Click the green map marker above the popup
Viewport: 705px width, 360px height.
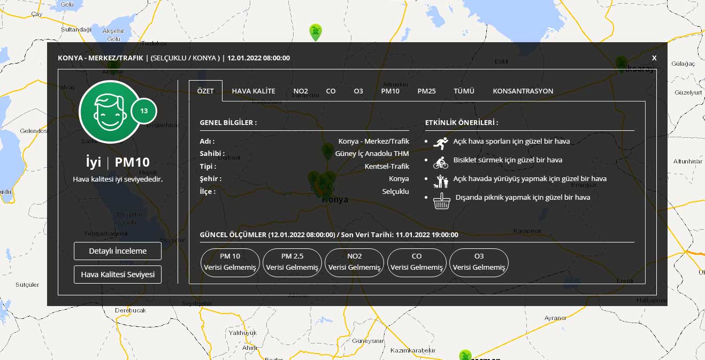point(316,32)
